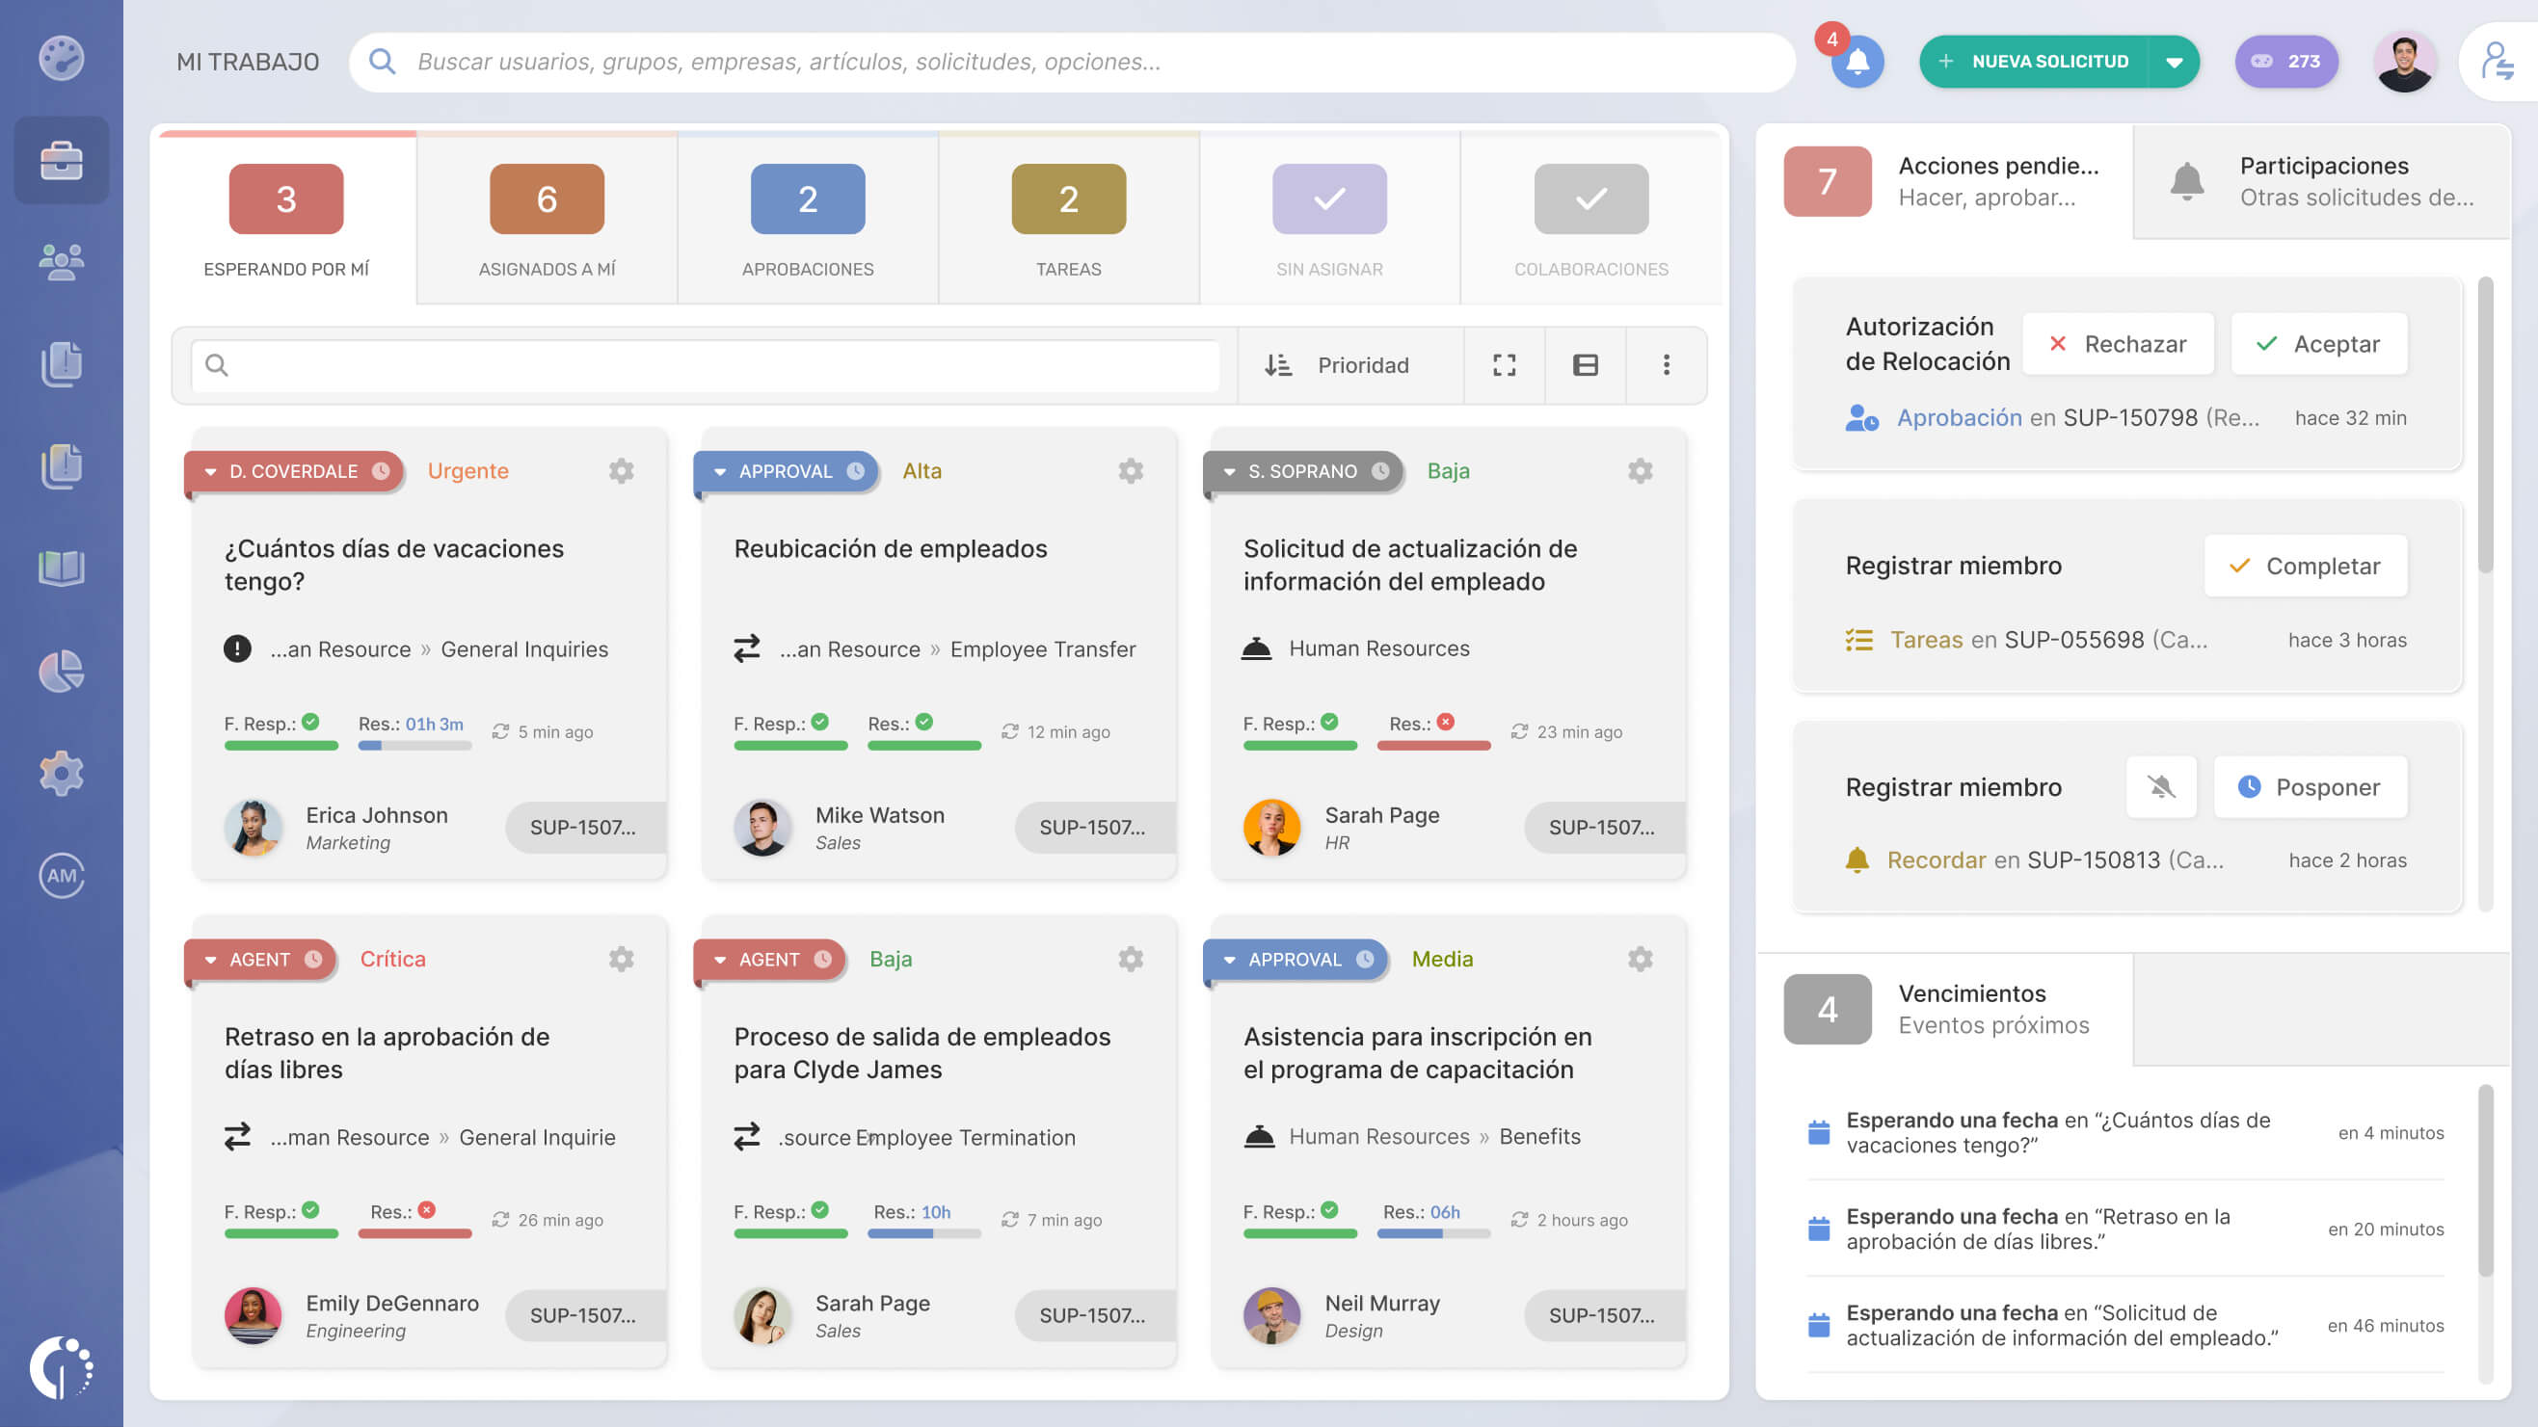This screenshot has width=2538, height=1427.
Task: Open the AM profile icon in sidebar
Action: tap(61, 875)
